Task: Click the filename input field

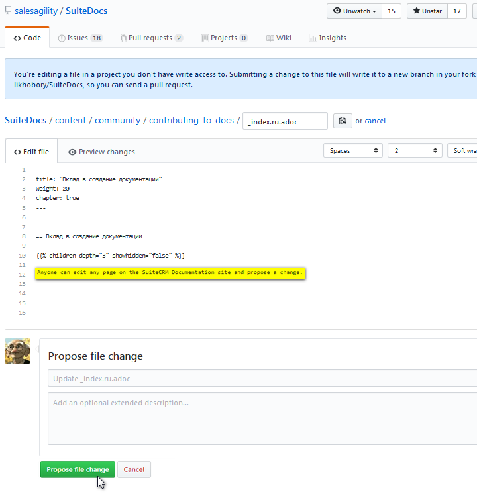Action: pos(285,121)
